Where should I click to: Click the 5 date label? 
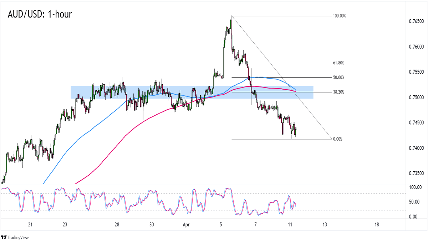(221, 225)
